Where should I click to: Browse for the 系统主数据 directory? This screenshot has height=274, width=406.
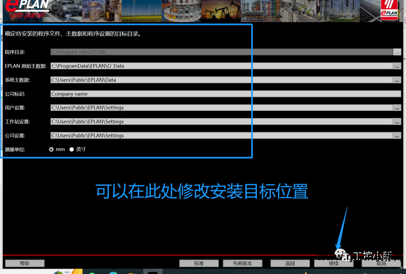(397, 80)
